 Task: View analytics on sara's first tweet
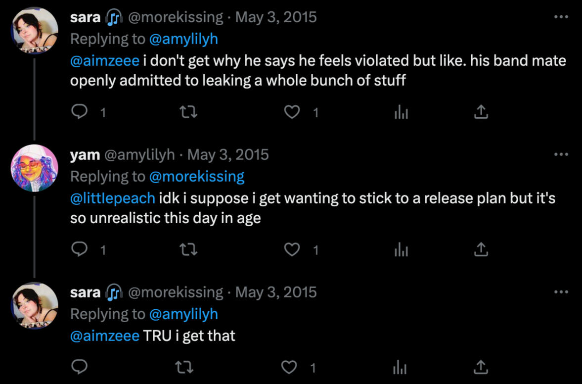[401, 113]
